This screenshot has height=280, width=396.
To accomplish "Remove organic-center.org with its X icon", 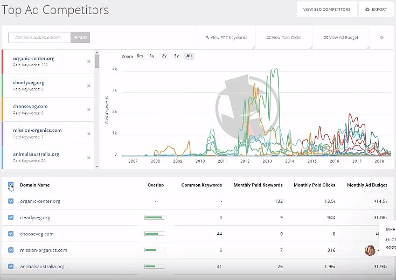I will (89, 61).
